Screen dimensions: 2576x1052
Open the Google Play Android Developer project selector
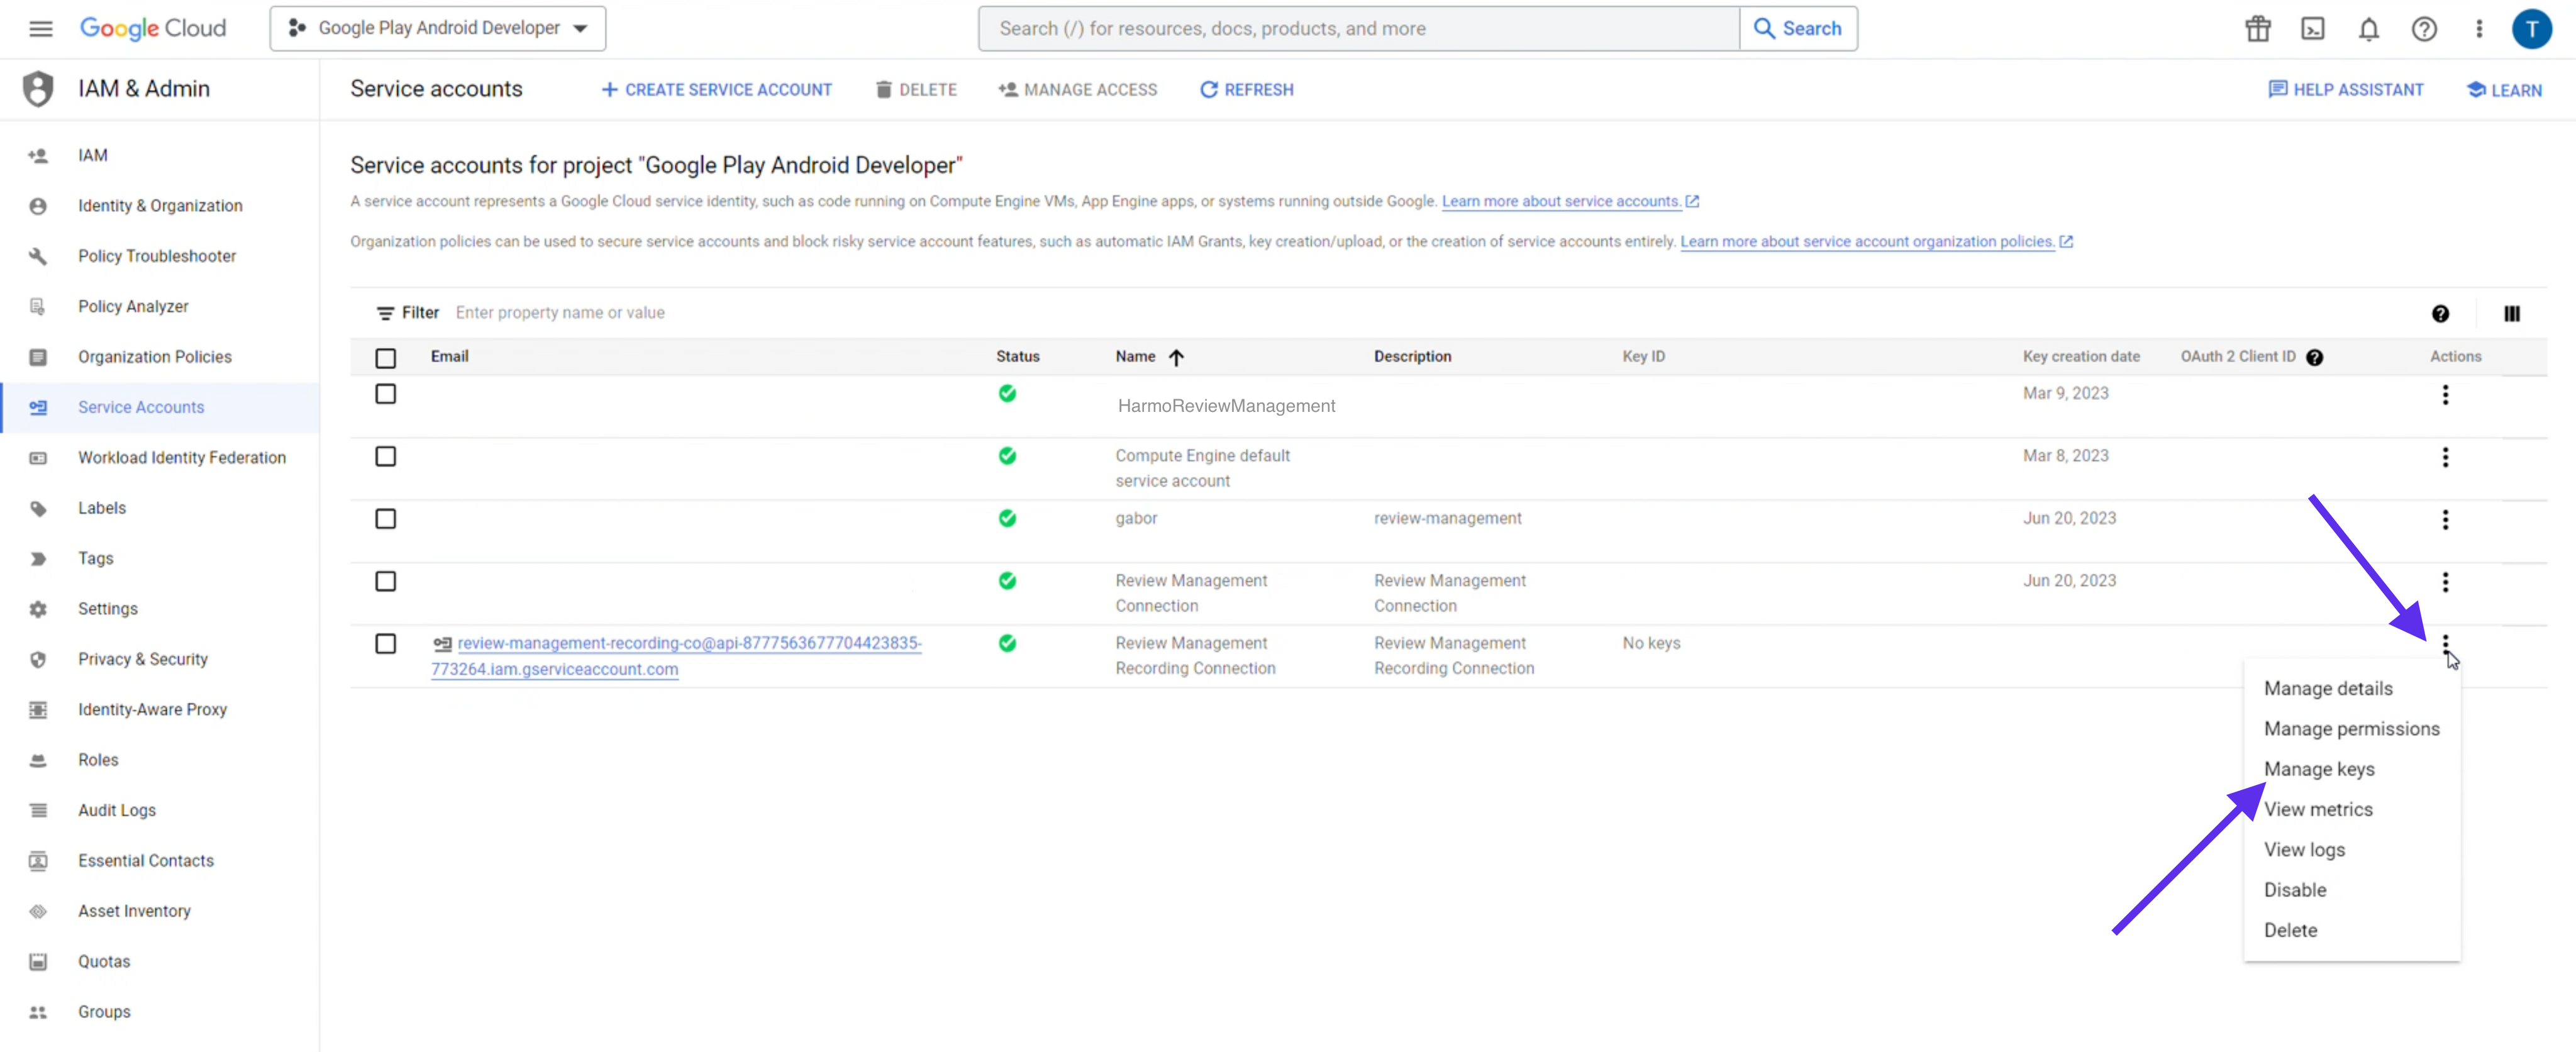tap(437, 28)
